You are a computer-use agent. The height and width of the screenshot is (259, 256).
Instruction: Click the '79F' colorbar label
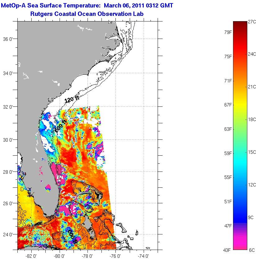228,32
